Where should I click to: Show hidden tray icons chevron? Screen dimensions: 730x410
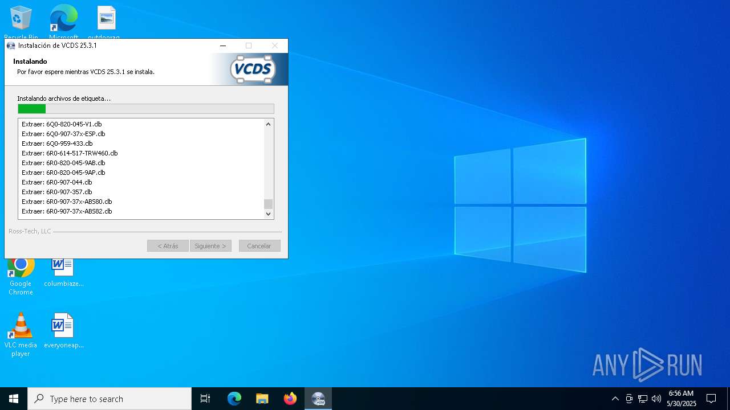[x=615, y=399]
